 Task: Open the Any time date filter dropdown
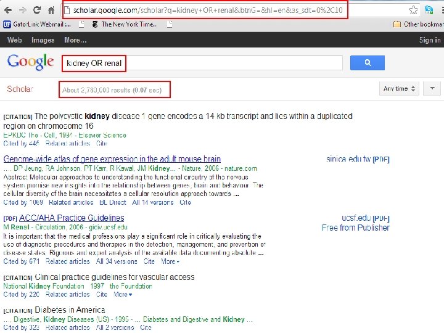pyautogui.click(x=399, y=89)
